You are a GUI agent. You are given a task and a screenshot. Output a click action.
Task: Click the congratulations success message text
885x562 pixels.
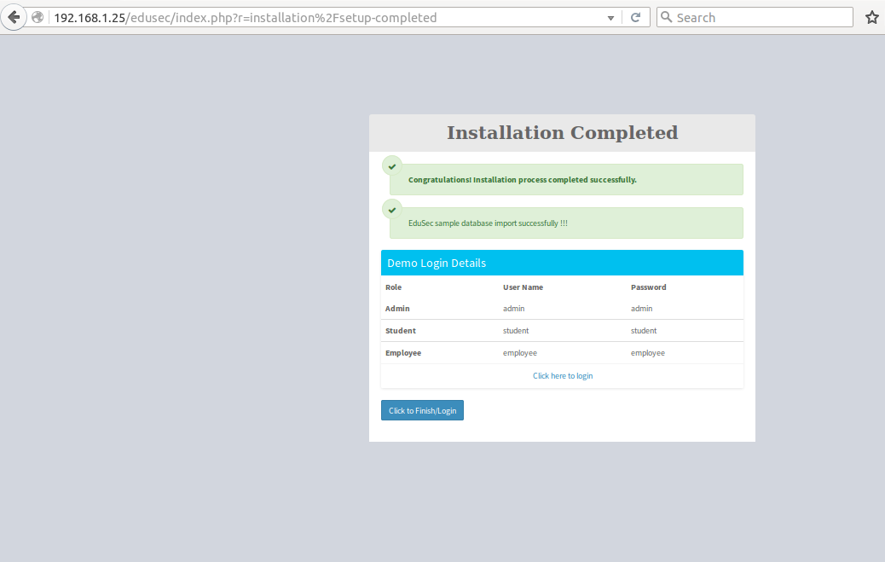click(522, 180)
